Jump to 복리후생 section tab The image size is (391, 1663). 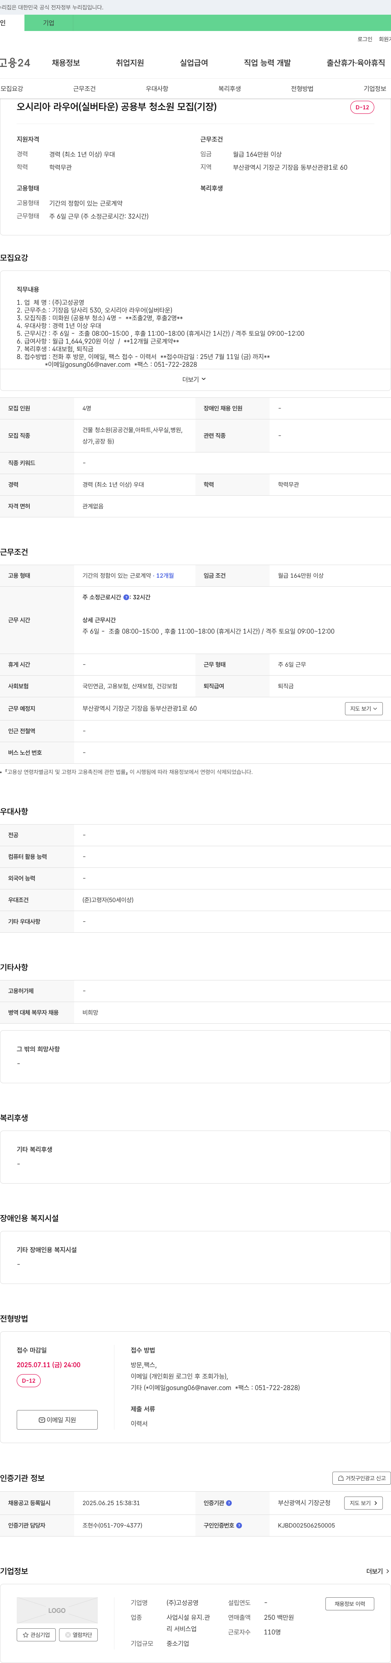point(229,89)
